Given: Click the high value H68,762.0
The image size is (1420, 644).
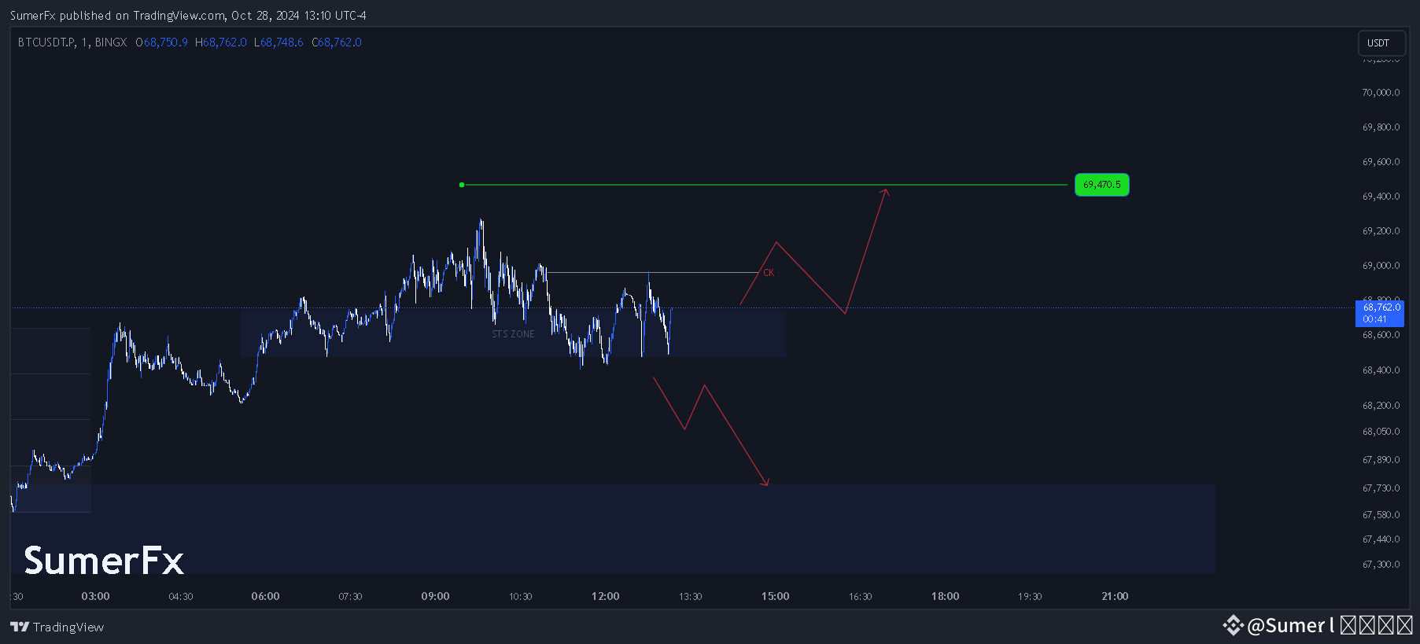Looking at the screenshot, I should click(x=221, y=42).
